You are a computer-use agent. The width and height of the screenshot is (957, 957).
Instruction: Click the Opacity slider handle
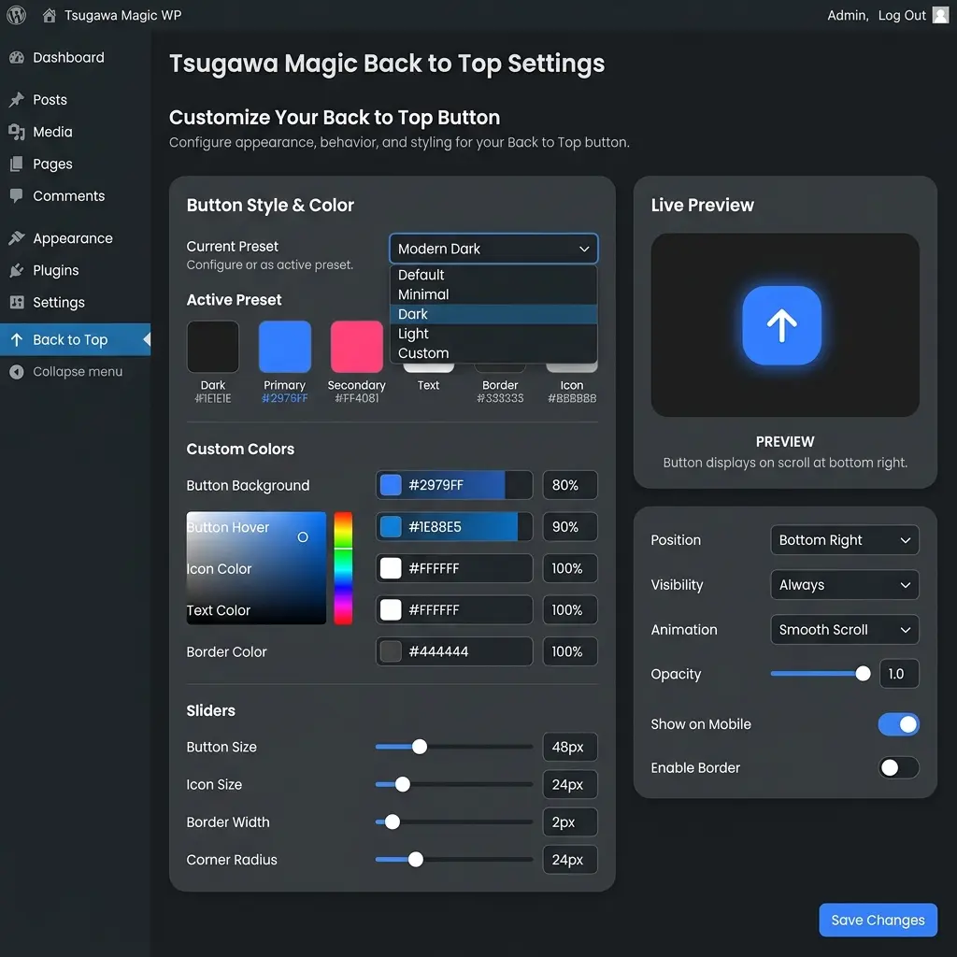tap(863, 674)
